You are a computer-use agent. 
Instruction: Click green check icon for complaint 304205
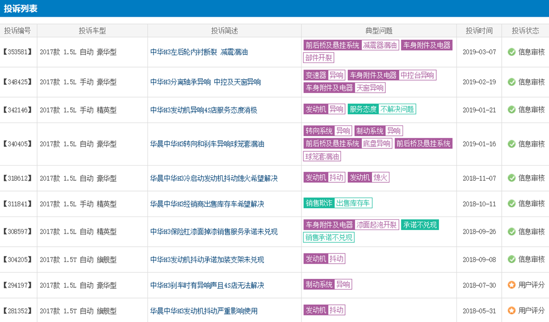(x=511, y=259)
